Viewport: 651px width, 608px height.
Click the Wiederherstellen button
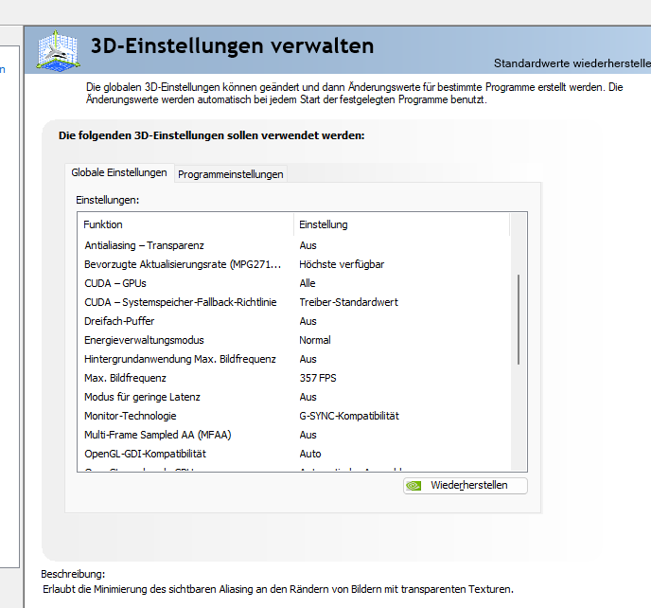click(x=466, y=486)
